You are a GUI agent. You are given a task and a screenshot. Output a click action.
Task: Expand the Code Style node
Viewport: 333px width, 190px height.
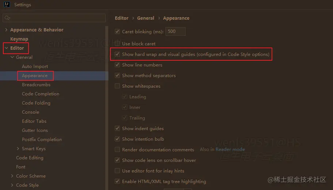pyautogui.click(x=12, y=185)
